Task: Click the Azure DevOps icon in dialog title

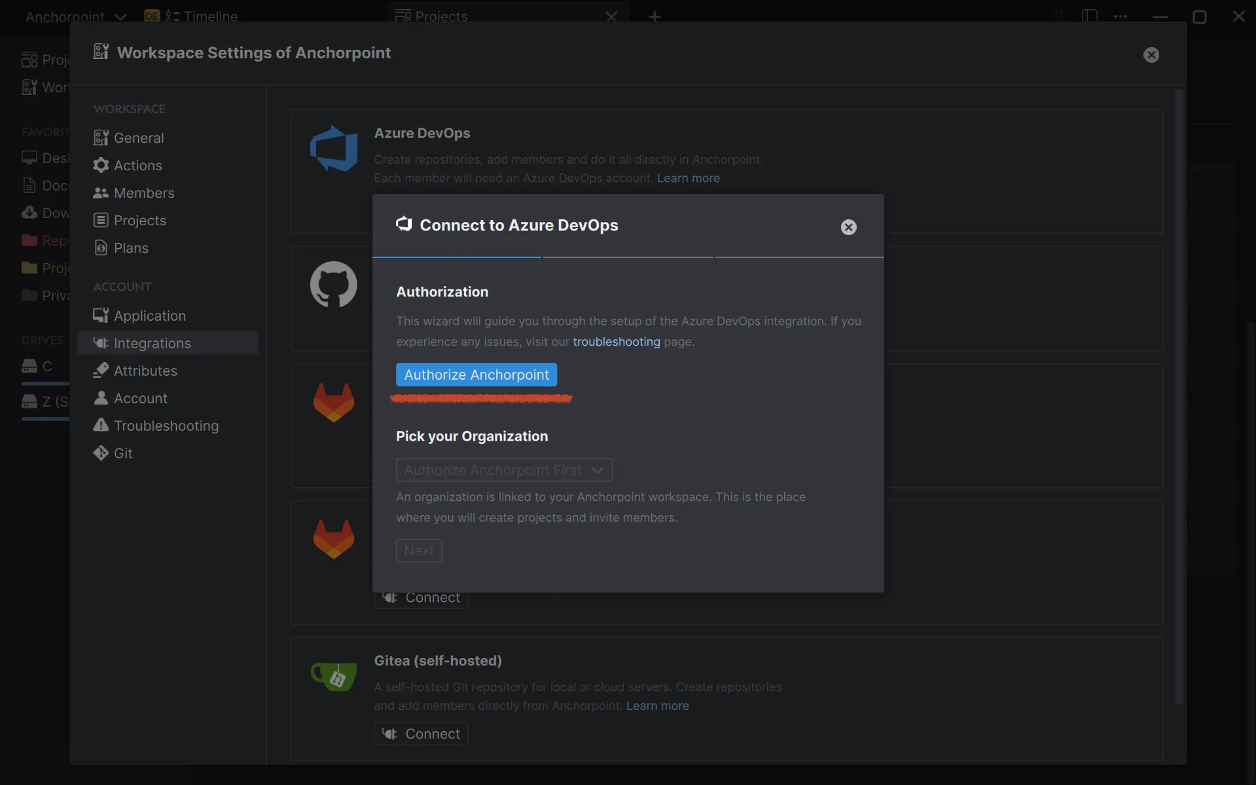Action: [404, 225]
